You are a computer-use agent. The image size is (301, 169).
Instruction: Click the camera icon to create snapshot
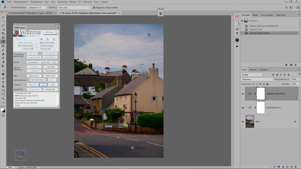(291, 65)
